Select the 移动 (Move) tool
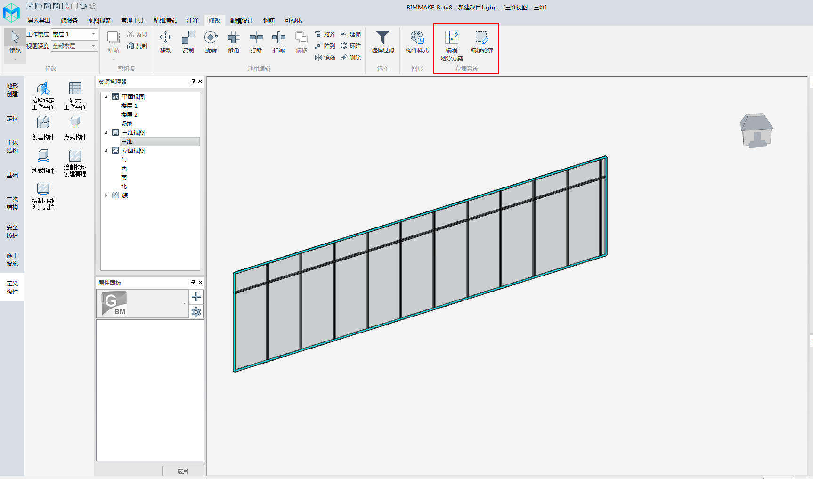The image size is (813, 479). click(x=166, y=42)
